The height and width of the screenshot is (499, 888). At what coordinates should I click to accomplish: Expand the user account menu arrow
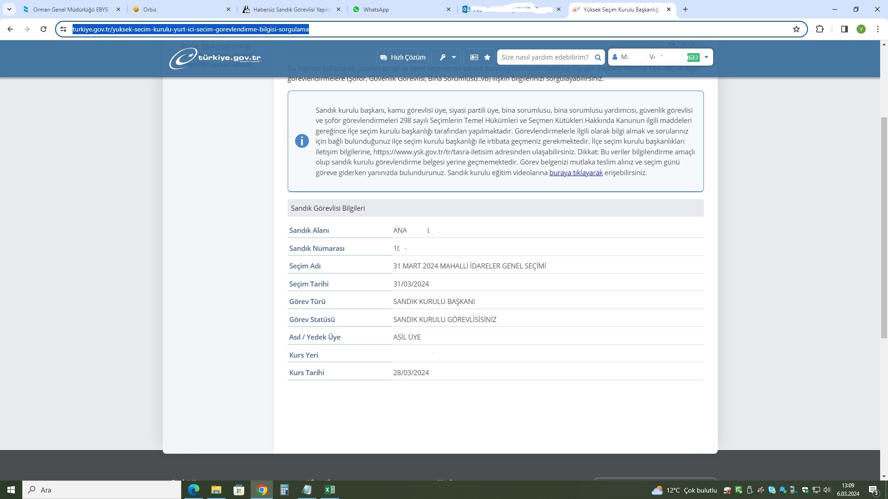click(706, 57)
